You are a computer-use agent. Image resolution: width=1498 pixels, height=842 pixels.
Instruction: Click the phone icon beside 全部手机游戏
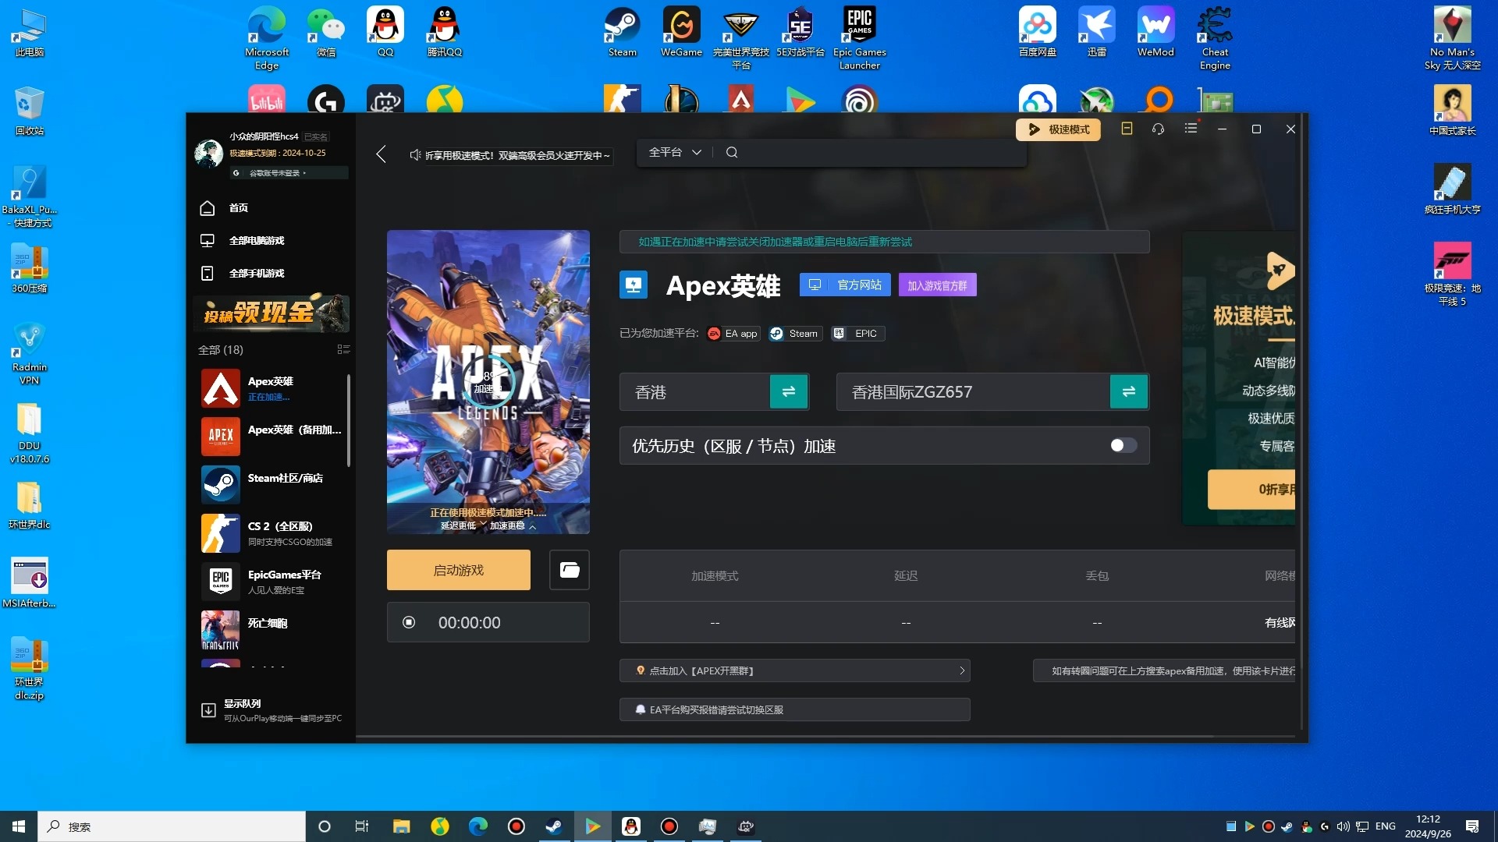coord(208,274)
